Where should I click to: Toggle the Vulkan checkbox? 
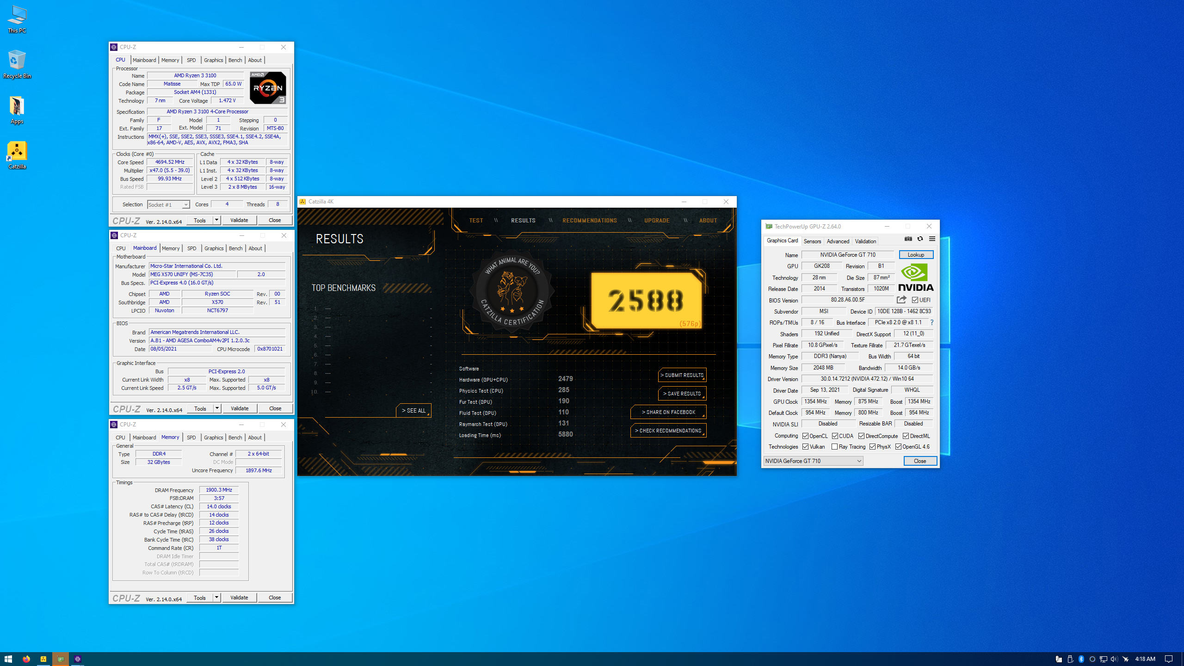click(805, 446)
